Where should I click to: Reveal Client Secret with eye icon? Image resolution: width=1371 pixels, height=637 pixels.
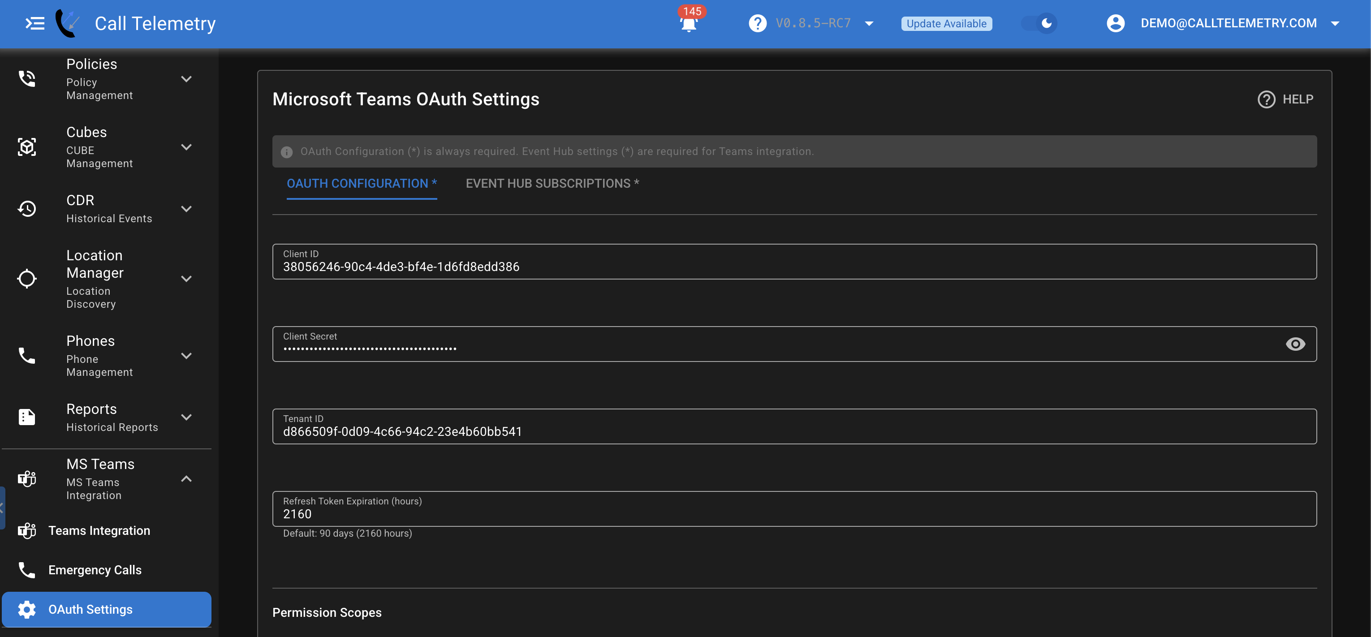point(1295,344)
